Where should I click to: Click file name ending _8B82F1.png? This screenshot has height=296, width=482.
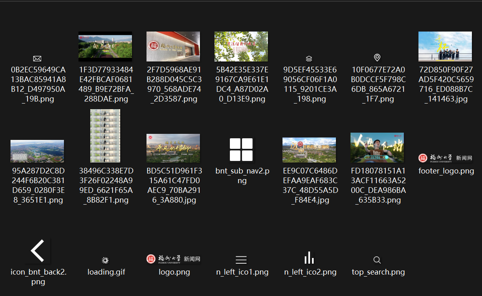106,185
